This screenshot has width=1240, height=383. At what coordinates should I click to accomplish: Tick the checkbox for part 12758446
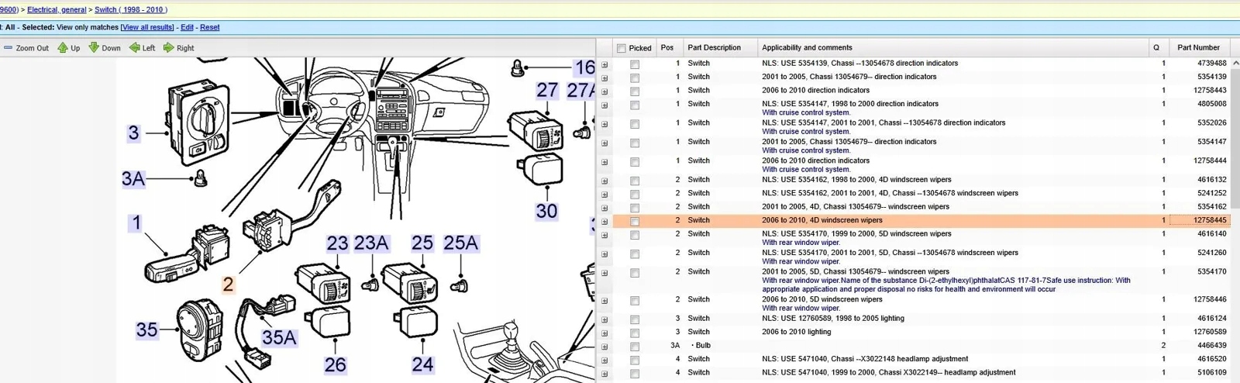[x=635, y=301]
